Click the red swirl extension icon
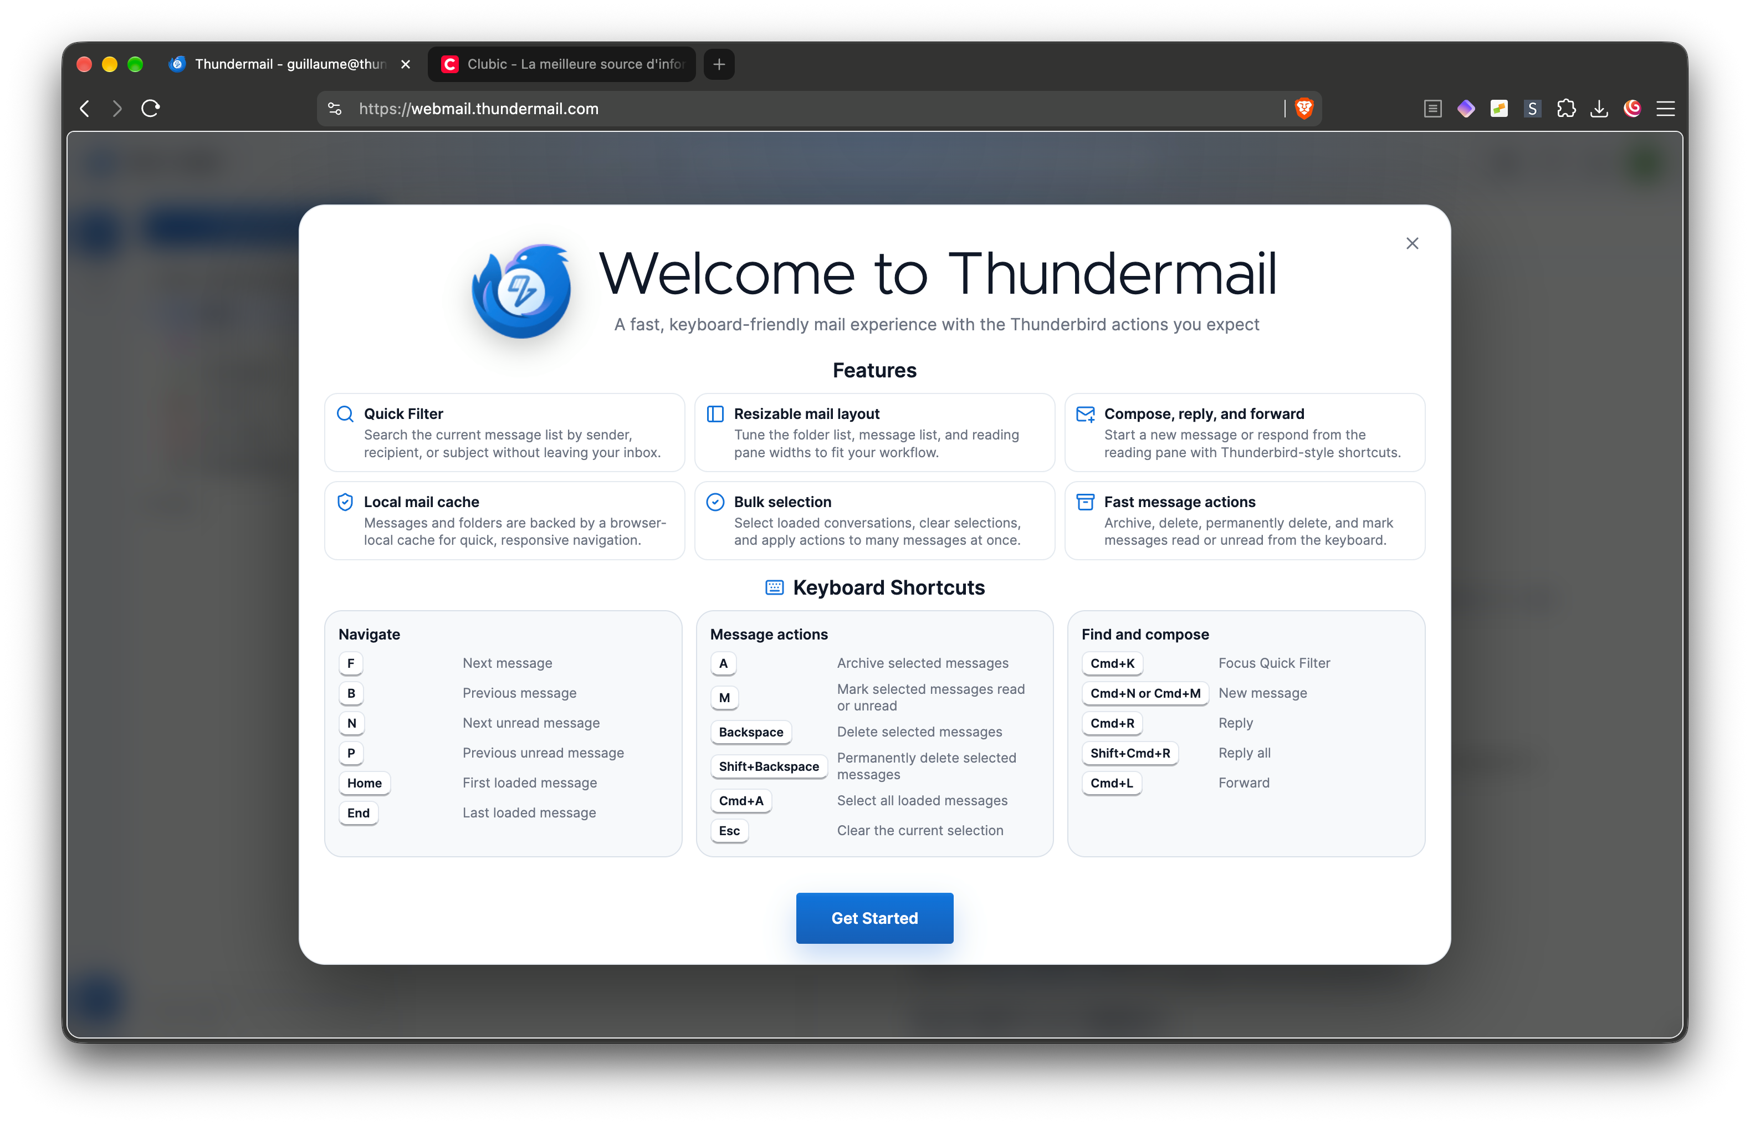Screen dimensions: 1750x1125 [1633, 109]
